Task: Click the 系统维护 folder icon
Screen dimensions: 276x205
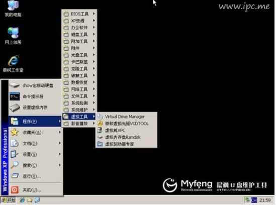Action: point(66,110)
